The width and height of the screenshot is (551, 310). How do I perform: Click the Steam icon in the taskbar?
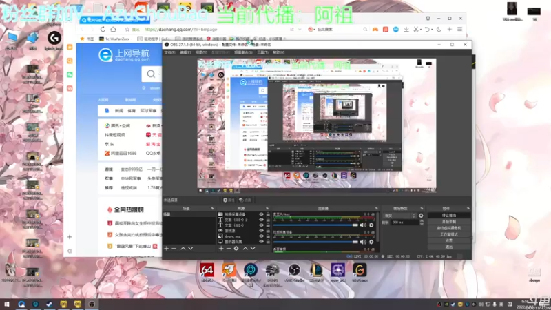pyautogui.click(x=49, y=304)
